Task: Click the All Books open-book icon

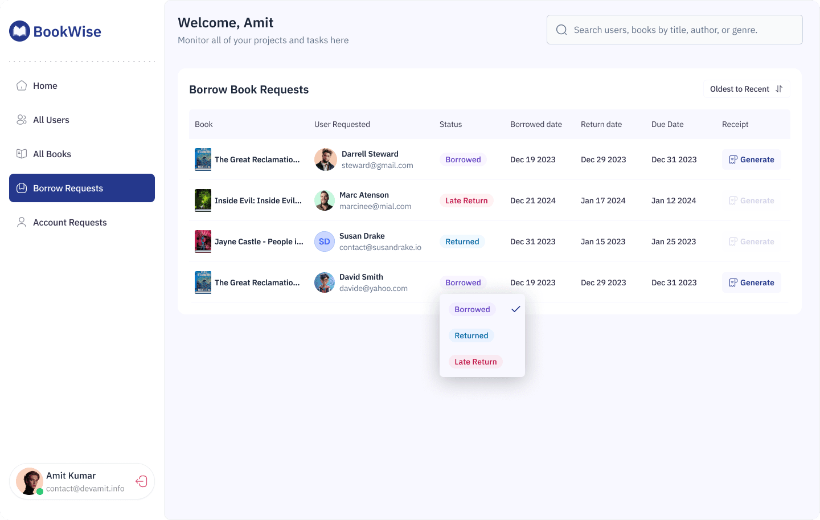Action: click(x=22, y=154)
